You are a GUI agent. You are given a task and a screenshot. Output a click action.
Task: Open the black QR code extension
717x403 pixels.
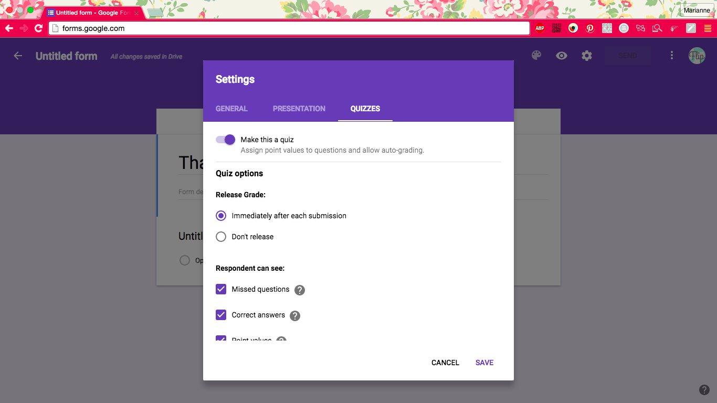coord(556,28)
